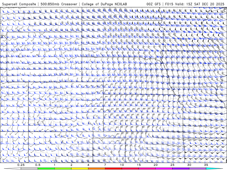Viewport: 227px width, 170px height.
Task: Select the magenta 20–25 legend segment
Action: pyautogui.click(x=164, y=169)
